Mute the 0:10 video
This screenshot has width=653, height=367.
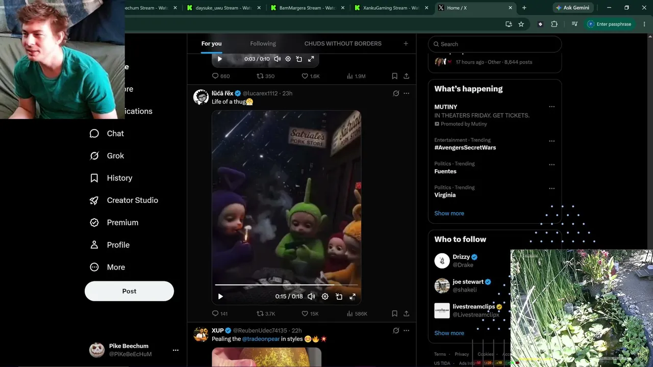click(277, 59)
